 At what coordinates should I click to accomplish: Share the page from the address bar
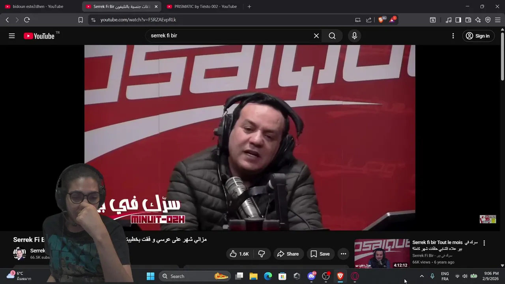[369, 20]
